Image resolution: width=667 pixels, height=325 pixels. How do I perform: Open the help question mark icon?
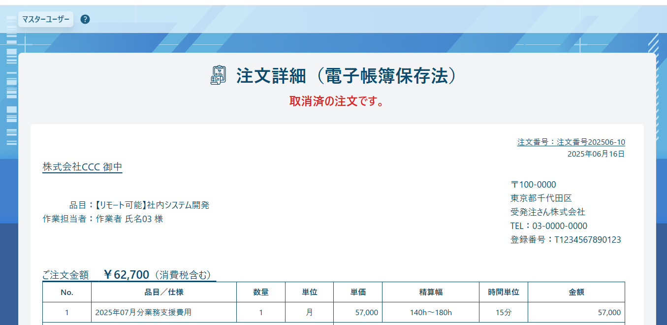(85, 19)
